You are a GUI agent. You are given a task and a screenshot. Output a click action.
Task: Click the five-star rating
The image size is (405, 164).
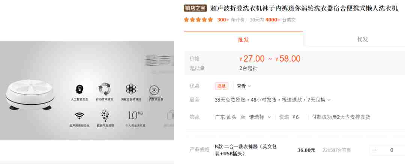pyautogui.click(x=198, y=20)
